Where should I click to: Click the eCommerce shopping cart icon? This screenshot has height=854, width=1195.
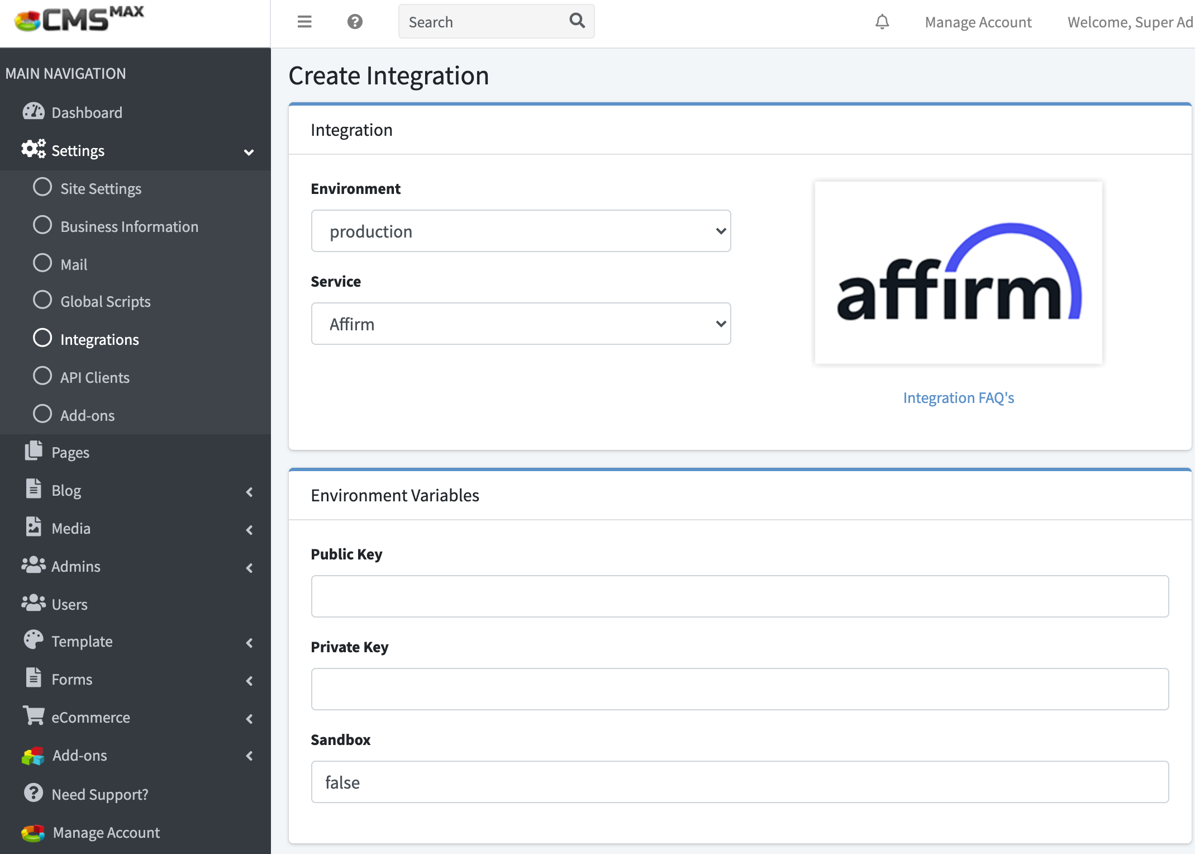[34, 716]
